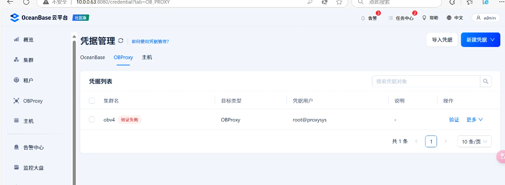Check the checkbox for obv4 row
Viewport: 505px width, 185px height.
pos(92,119)
